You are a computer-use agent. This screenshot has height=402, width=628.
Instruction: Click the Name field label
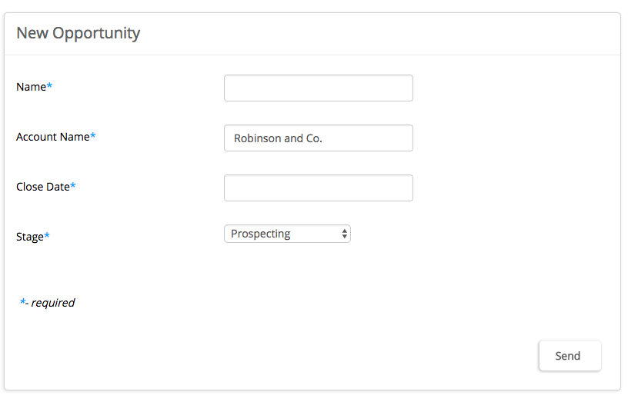[x=31, y=87]
